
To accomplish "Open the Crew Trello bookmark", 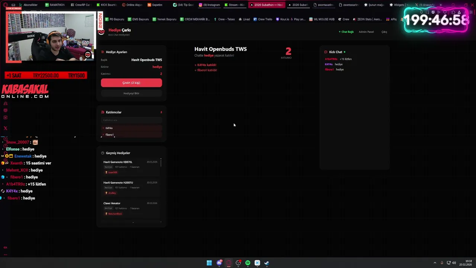I will (x=263, y=19).
